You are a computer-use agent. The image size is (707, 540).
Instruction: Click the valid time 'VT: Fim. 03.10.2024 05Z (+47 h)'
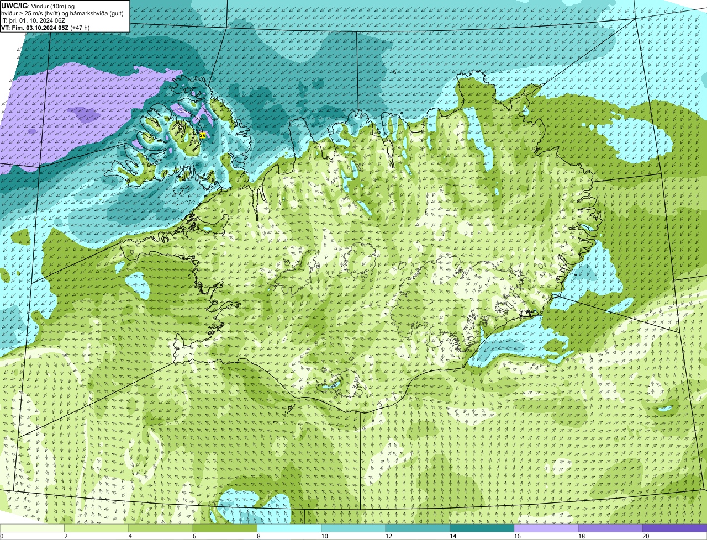point(45,28)
